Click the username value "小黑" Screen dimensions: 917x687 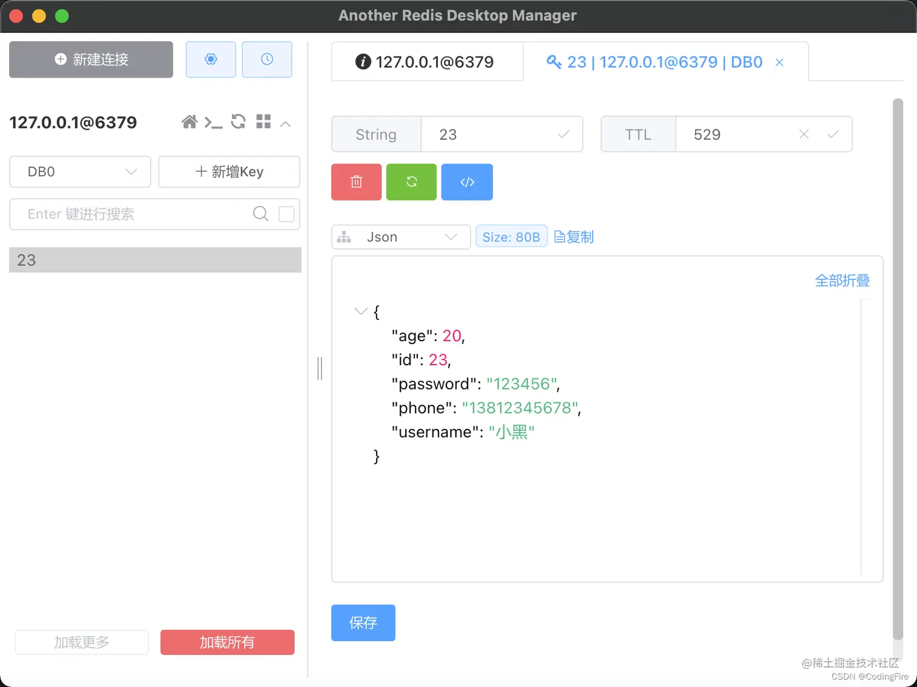coord(511,432)
